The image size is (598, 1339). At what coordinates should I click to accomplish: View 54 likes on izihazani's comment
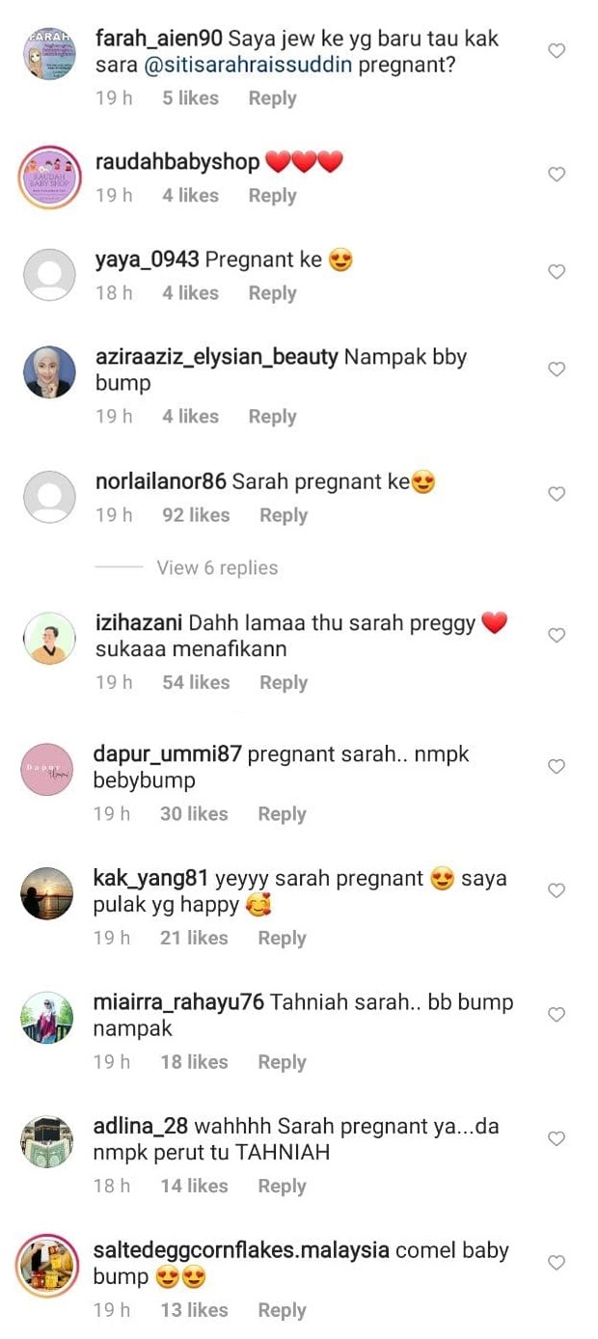196,683
